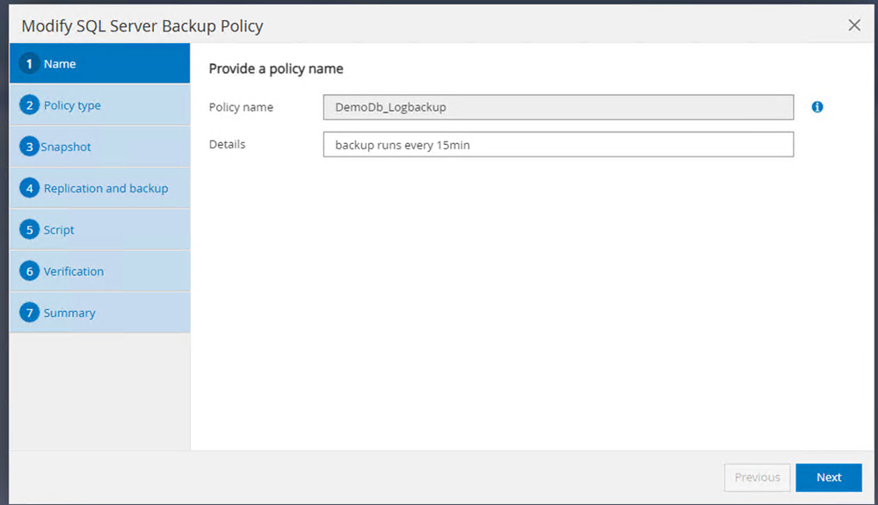This screenshot has width=878, height=505.
Task: Select the step 5 number badge
Action: 30,230
